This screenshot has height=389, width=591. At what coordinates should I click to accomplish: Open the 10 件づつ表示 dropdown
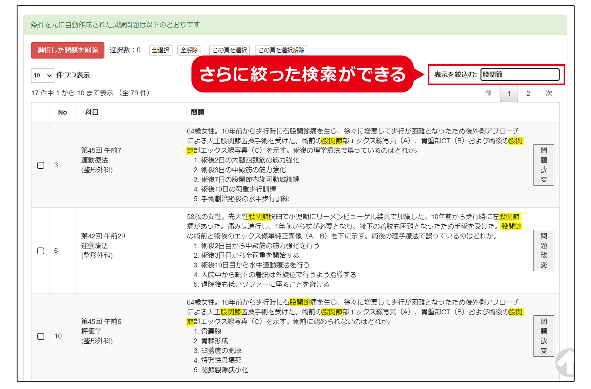(42, 75)
